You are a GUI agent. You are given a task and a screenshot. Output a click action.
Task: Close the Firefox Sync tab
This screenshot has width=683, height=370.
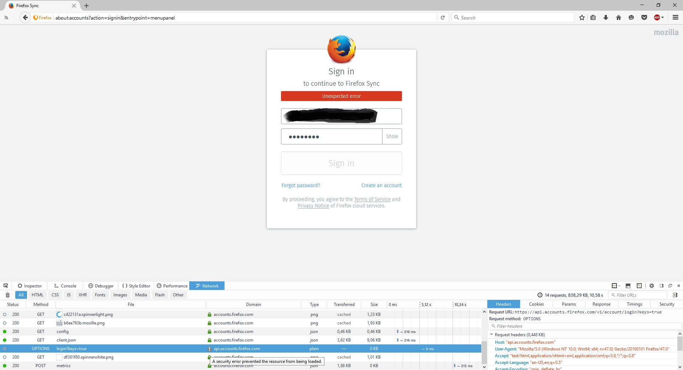(x=74, y=6)
